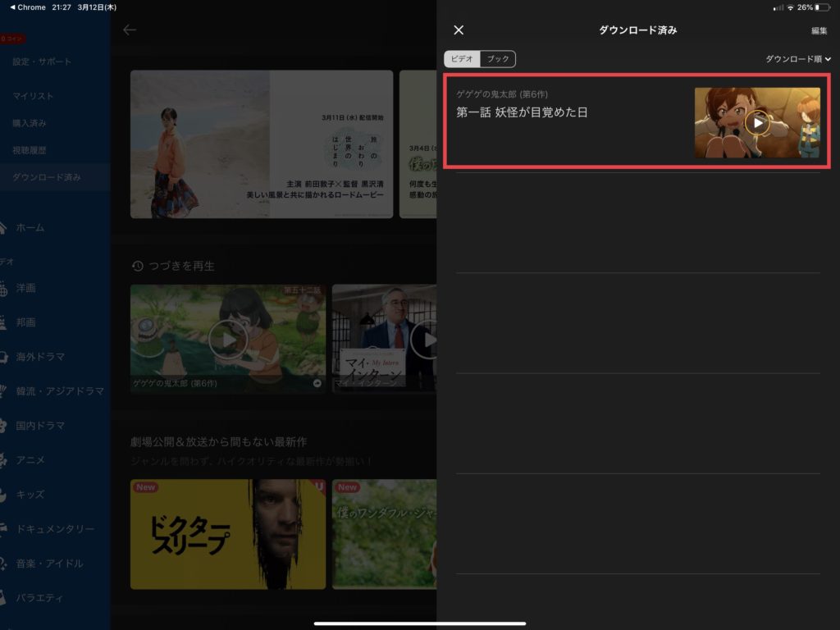The width and height of the screenshot is (840, 630).
Task: Switch to the ブック tab
Action: tap(498, 59)
